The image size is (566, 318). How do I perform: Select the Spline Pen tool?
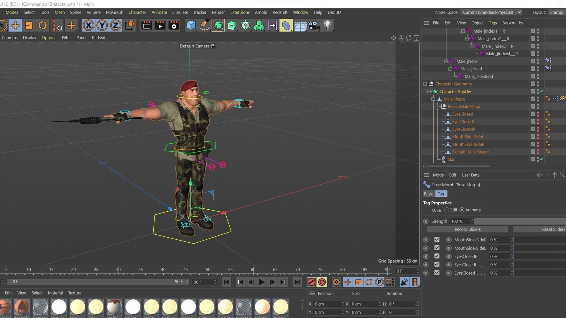tap(205, 25)
